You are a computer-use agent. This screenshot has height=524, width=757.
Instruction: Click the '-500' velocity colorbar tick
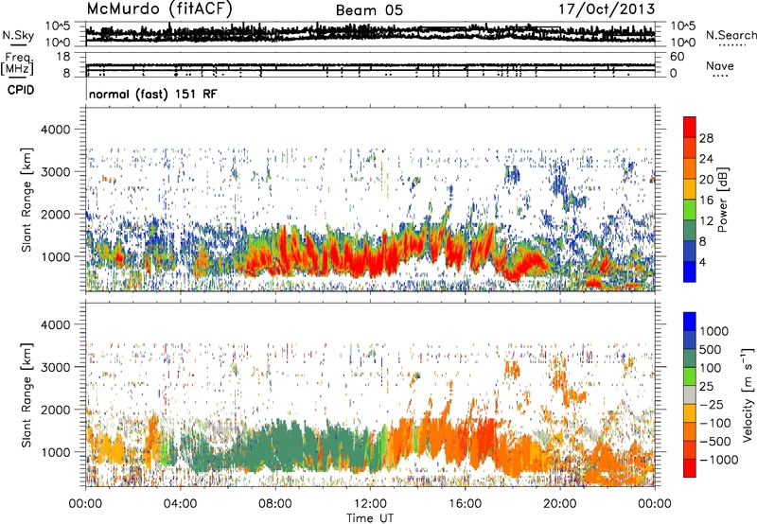(715, 441)
